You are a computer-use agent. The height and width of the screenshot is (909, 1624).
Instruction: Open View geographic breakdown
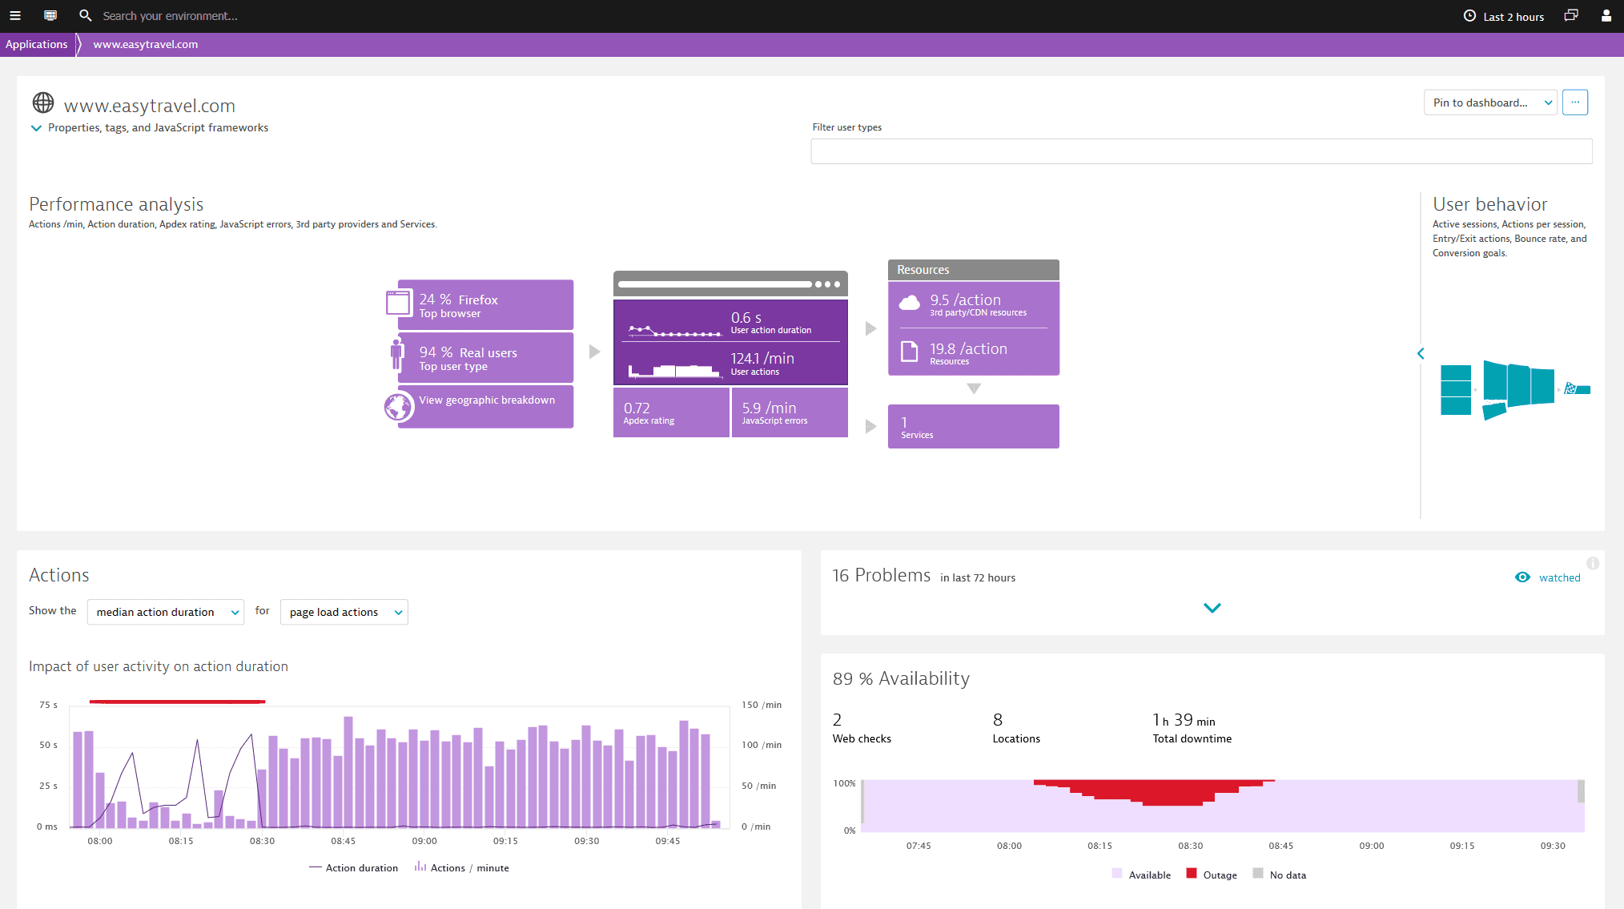pos(486,407)
